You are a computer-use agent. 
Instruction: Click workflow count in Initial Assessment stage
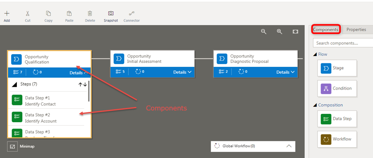coord(140,72)
